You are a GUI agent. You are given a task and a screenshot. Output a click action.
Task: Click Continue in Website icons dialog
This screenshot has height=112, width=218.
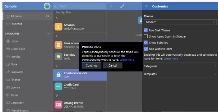coord(91,66)
